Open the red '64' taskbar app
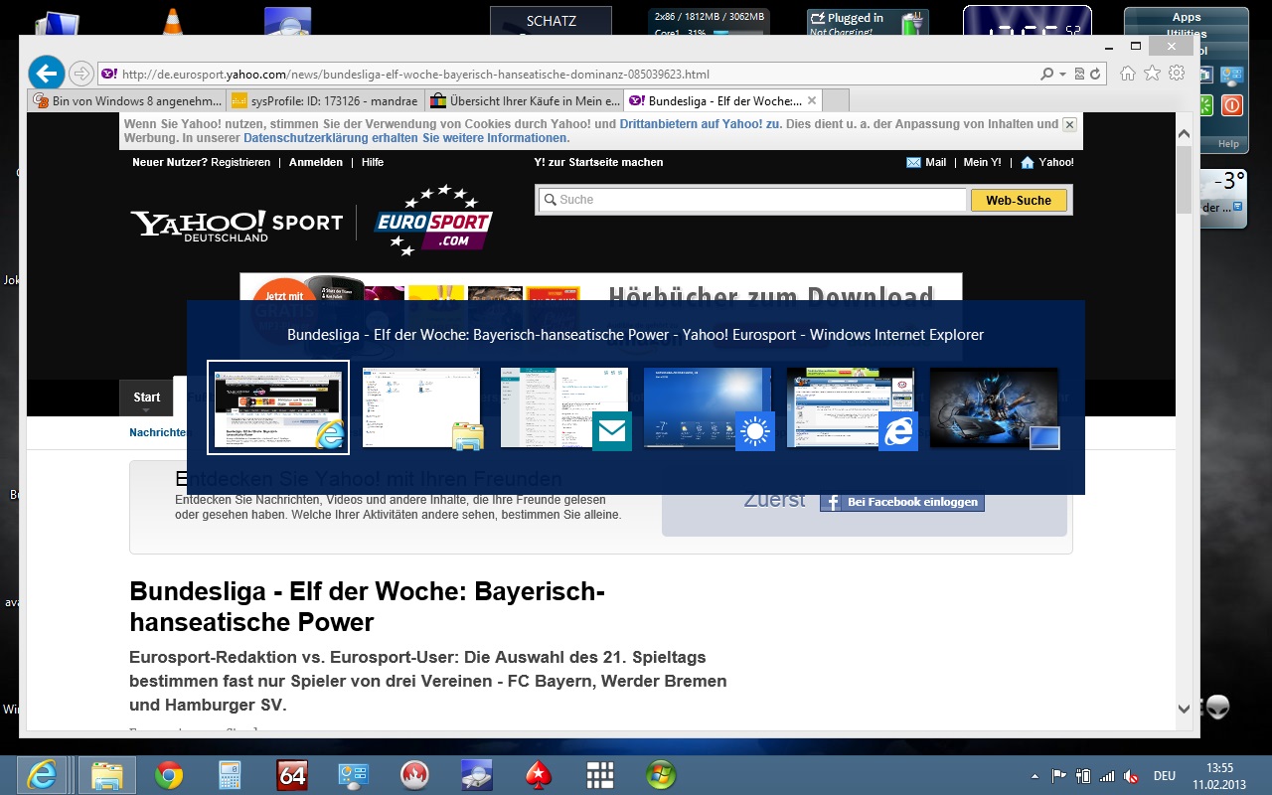 [292, 775]
